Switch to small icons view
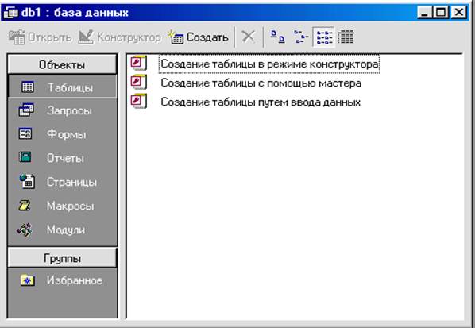Viewport: 475px width, 328px height. point(301,37)
